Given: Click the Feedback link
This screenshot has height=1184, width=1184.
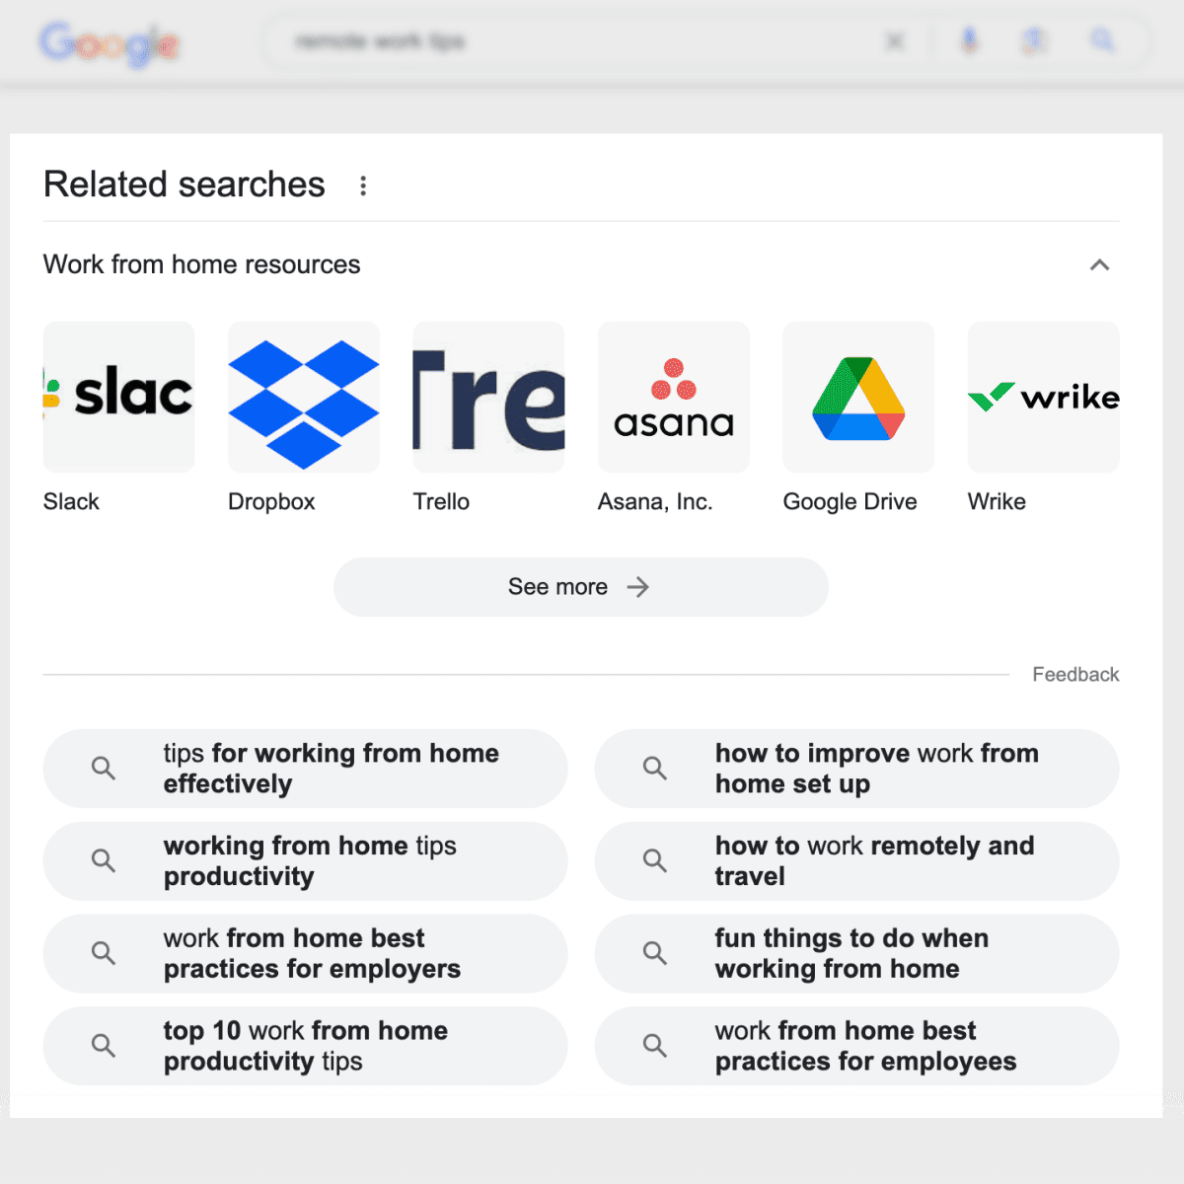Looking at the screenshot, I should (x=1075, y=674).
